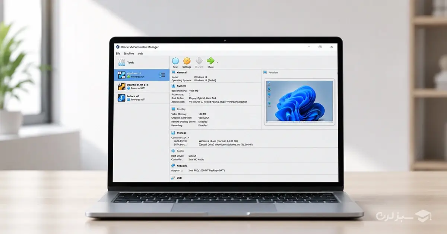The image size is (447, 234).
Task: Click the Audio section icon
Action: [x=173, y=151]
